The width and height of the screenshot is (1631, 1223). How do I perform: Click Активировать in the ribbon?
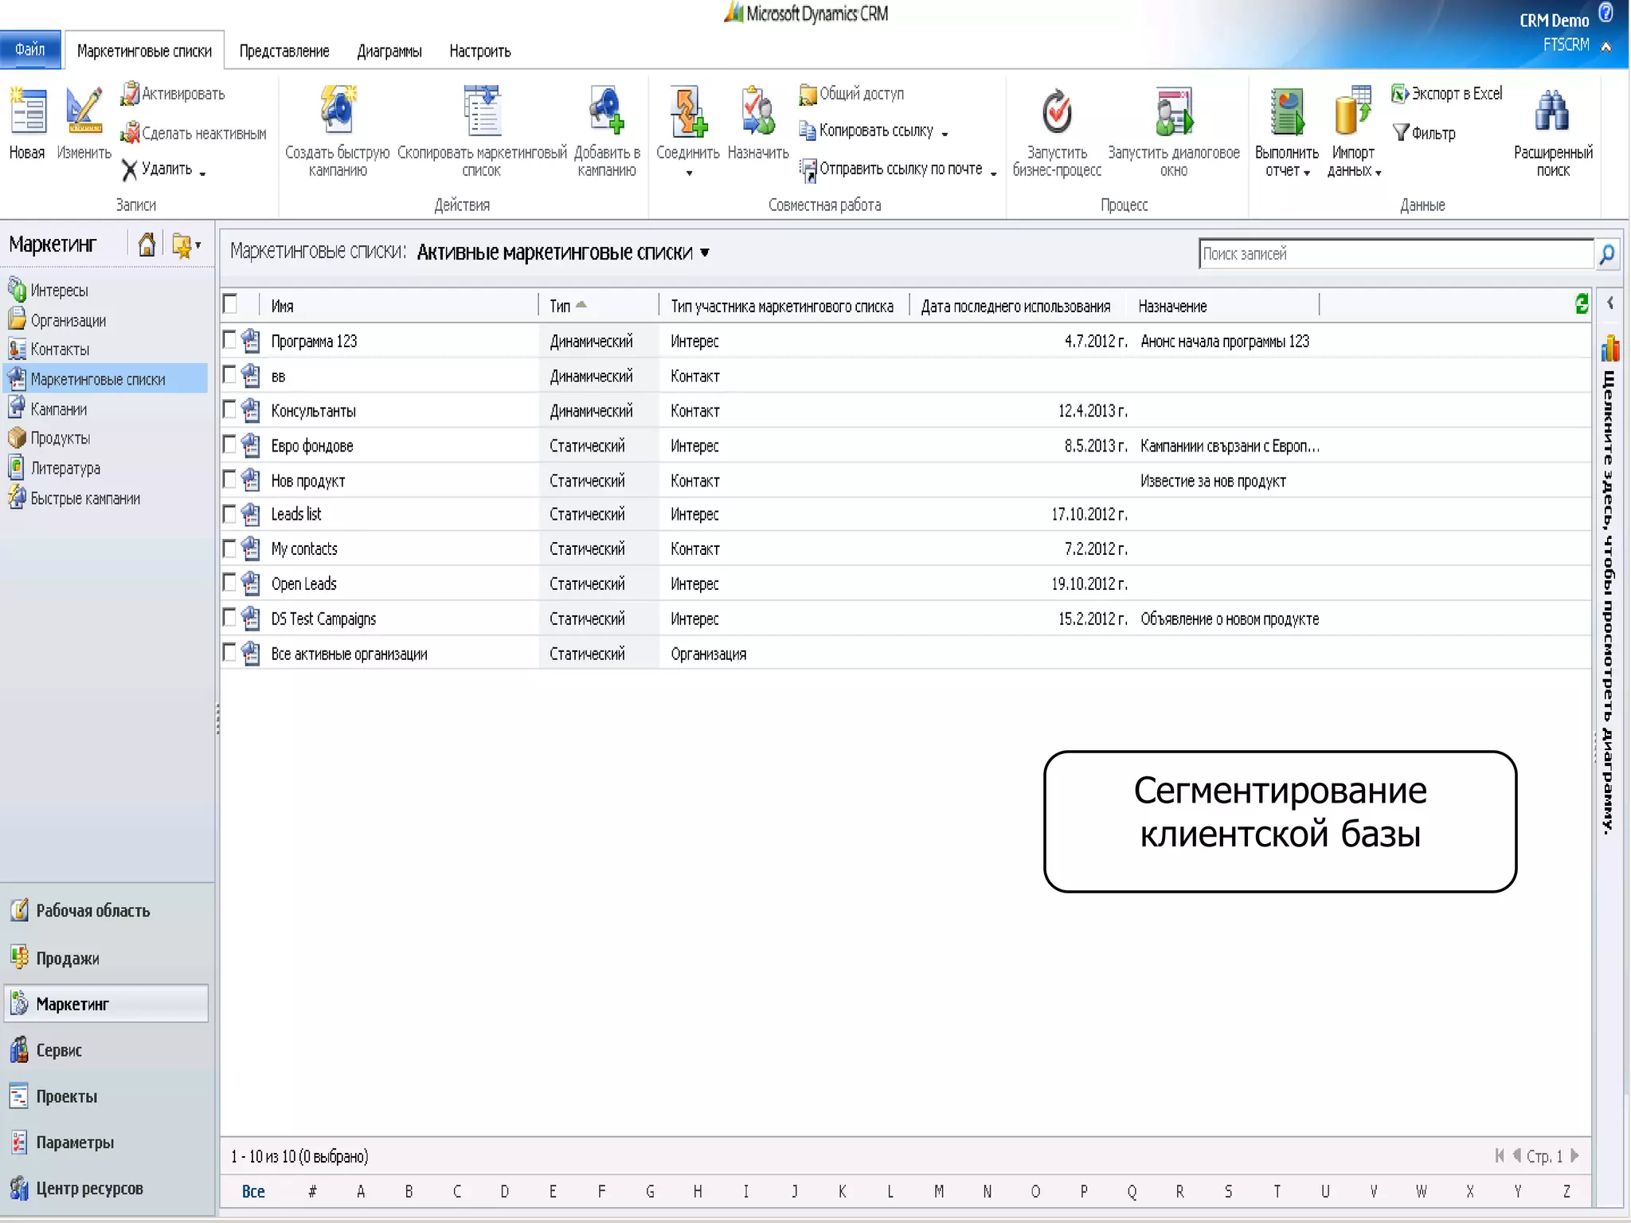coord(173,94)
